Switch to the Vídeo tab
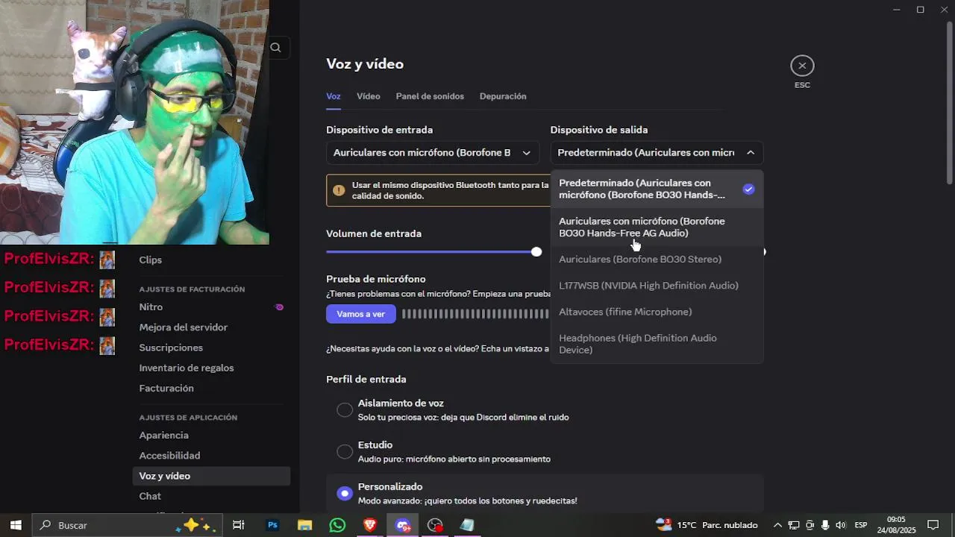 click(368, 96)
